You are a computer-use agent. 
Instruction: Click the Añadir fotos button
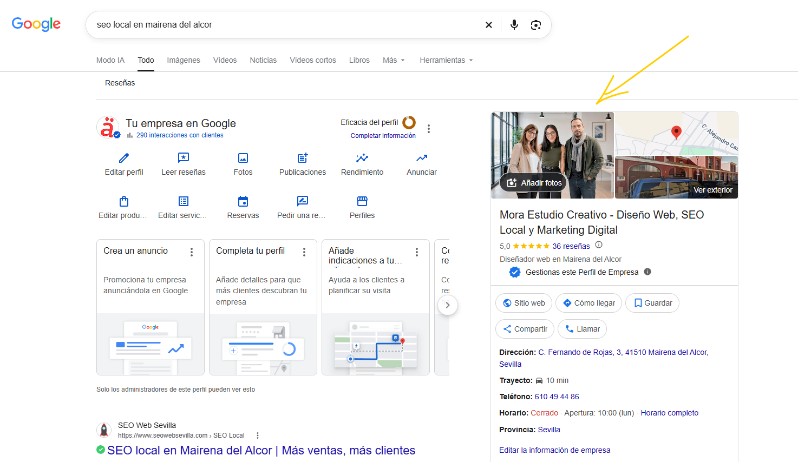pyautogui.click(x=534, y=183)
